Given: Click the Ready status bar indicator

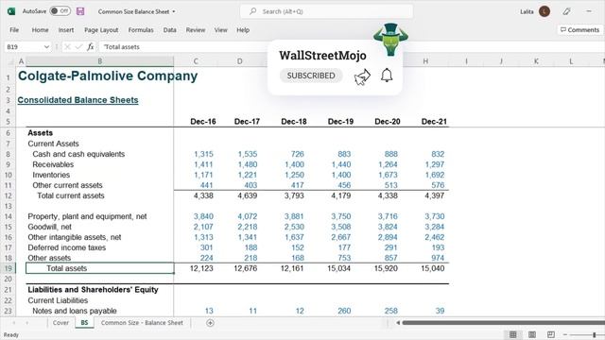Looking at the screenshot, I should coord(10,335).
